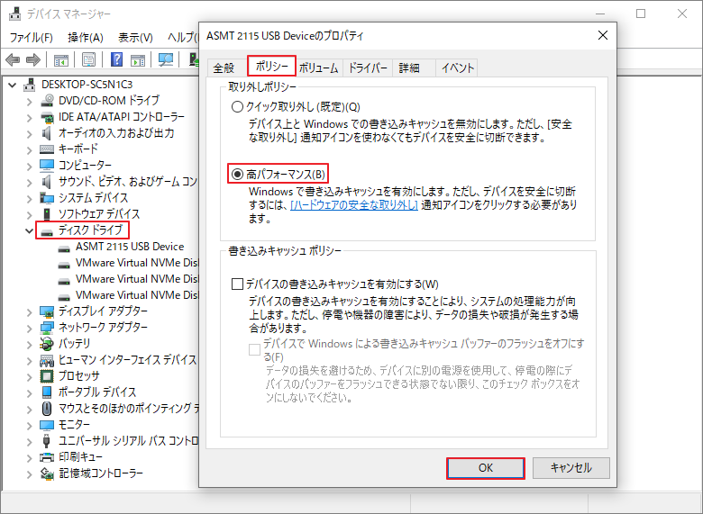Click the プロセッサ chip icon

click(x=47, y=375)
